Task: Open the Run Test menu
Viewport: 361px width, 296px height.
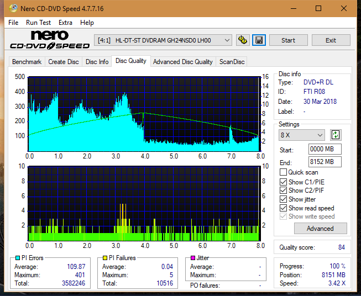Action: tap(39, 23)
